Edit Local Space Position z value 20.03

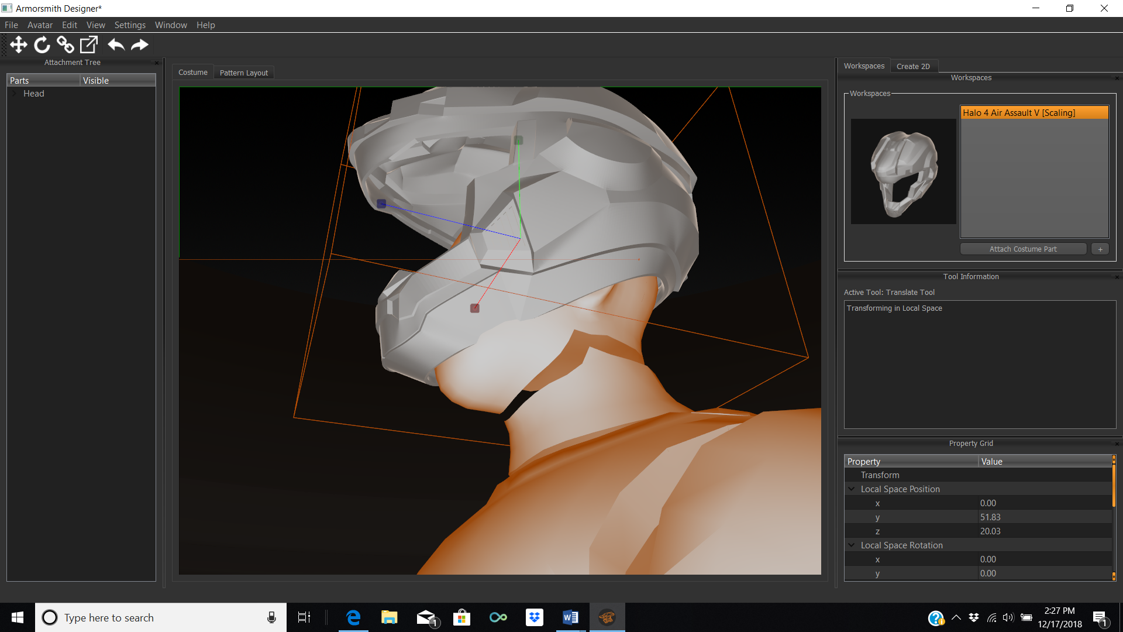[x=1045, y=531]
